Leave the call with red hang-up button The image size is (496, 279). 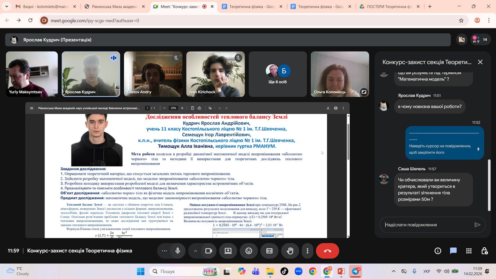pyautogui.click(x=327, y=251)
